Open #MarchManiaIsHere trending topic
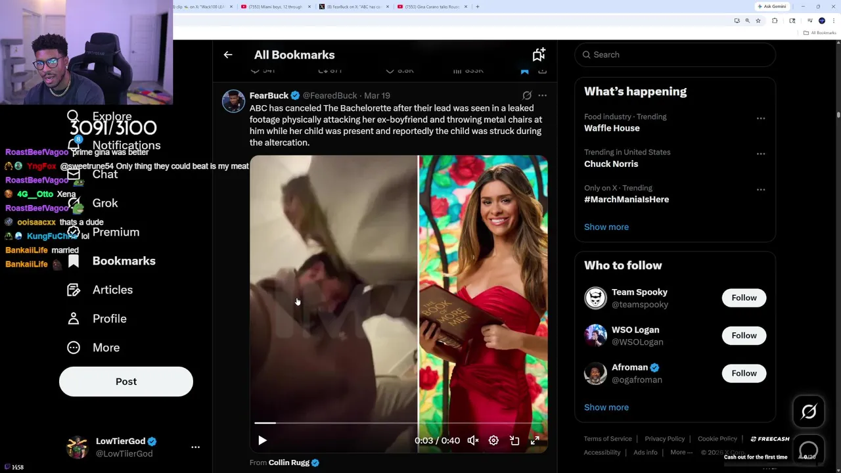This screenshot has height=473, width=841. tap(626, 199)
